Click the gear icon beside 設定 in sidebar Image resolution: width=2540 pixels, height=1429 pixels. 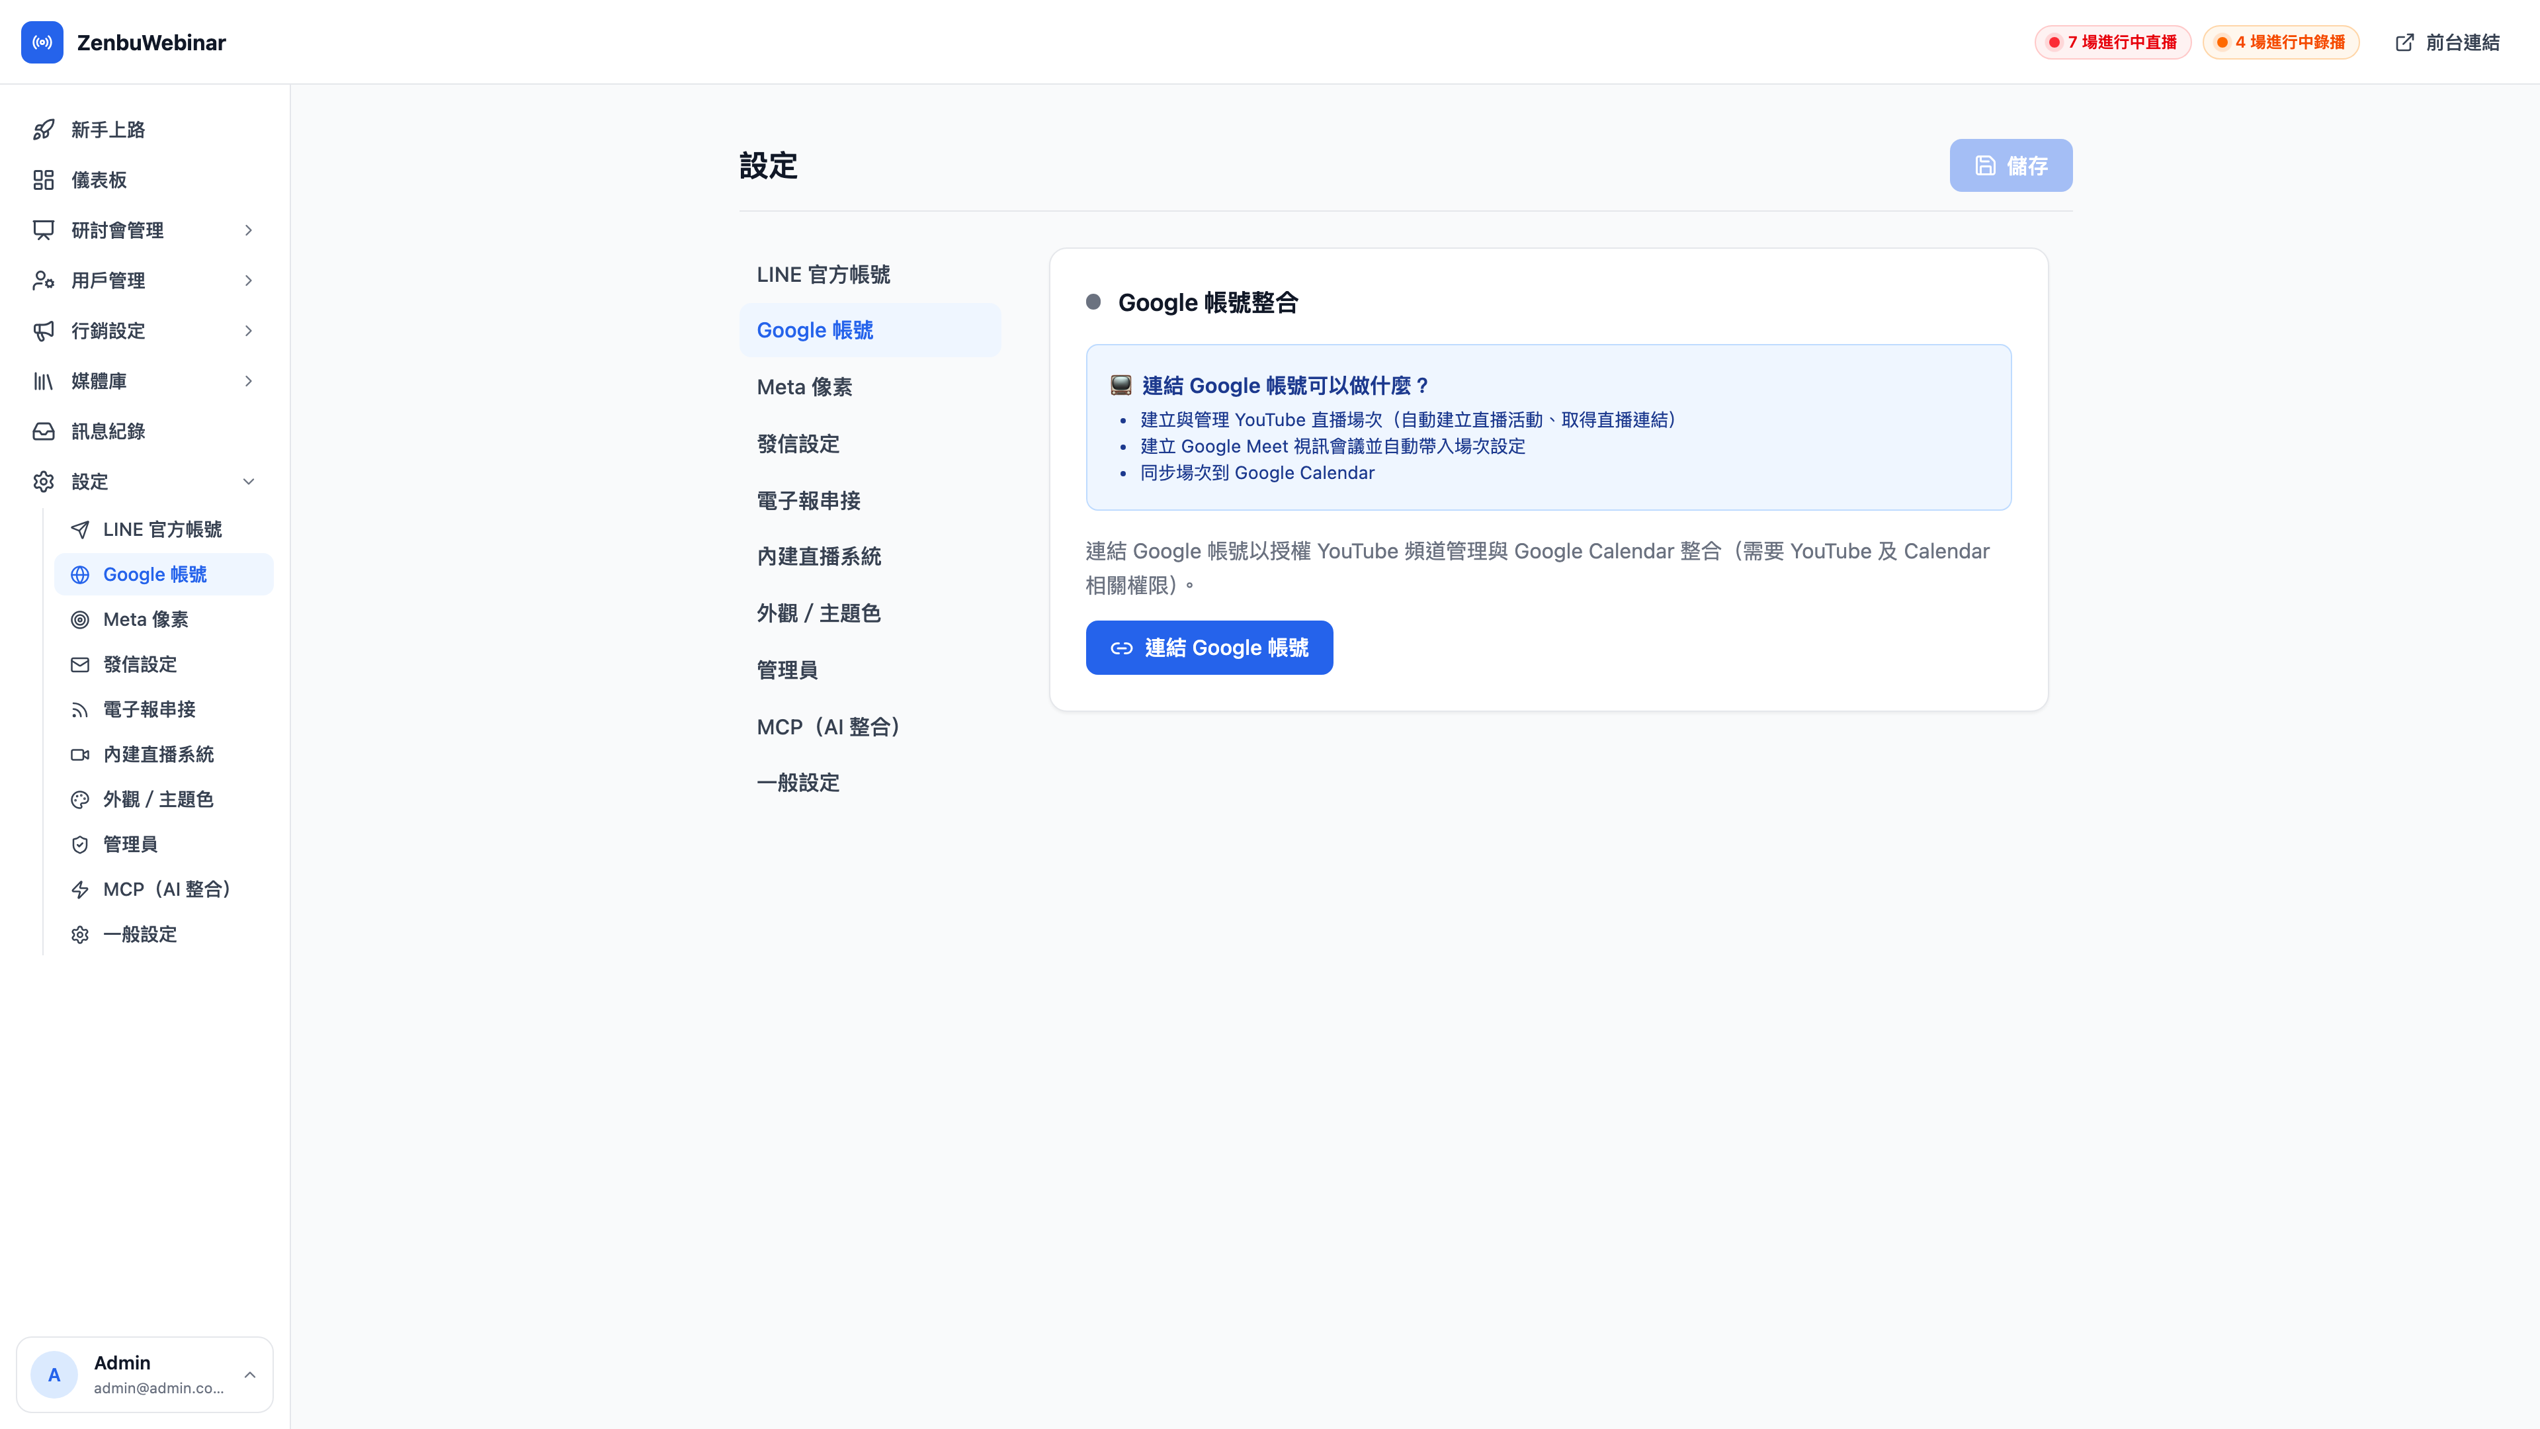[44, 482]
